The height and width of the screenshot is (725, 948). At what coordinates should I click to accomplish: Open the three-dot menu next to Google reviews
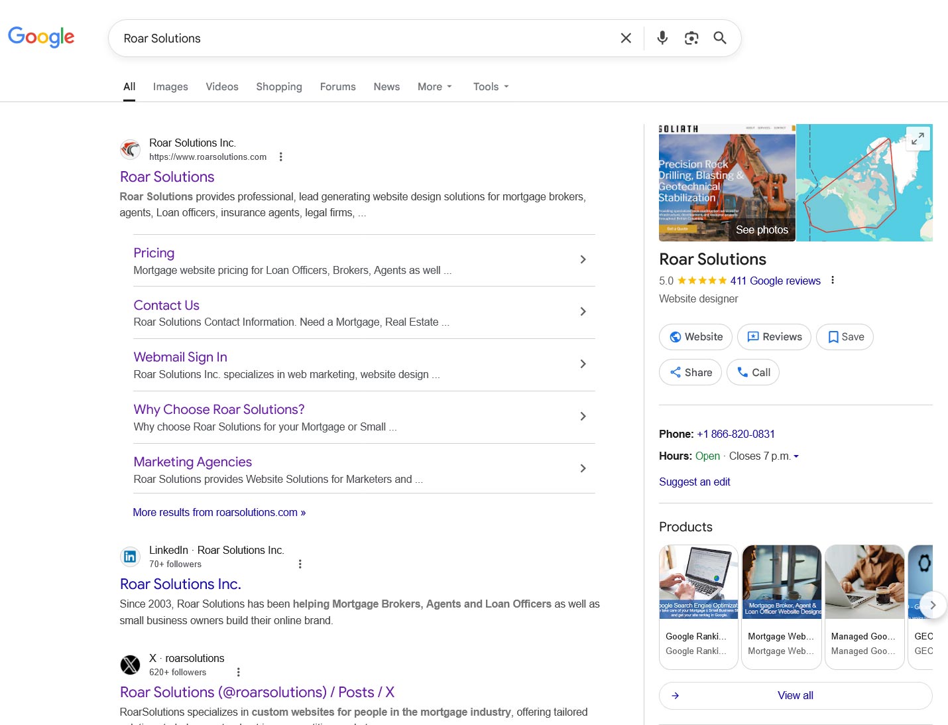tap(833, 281)
